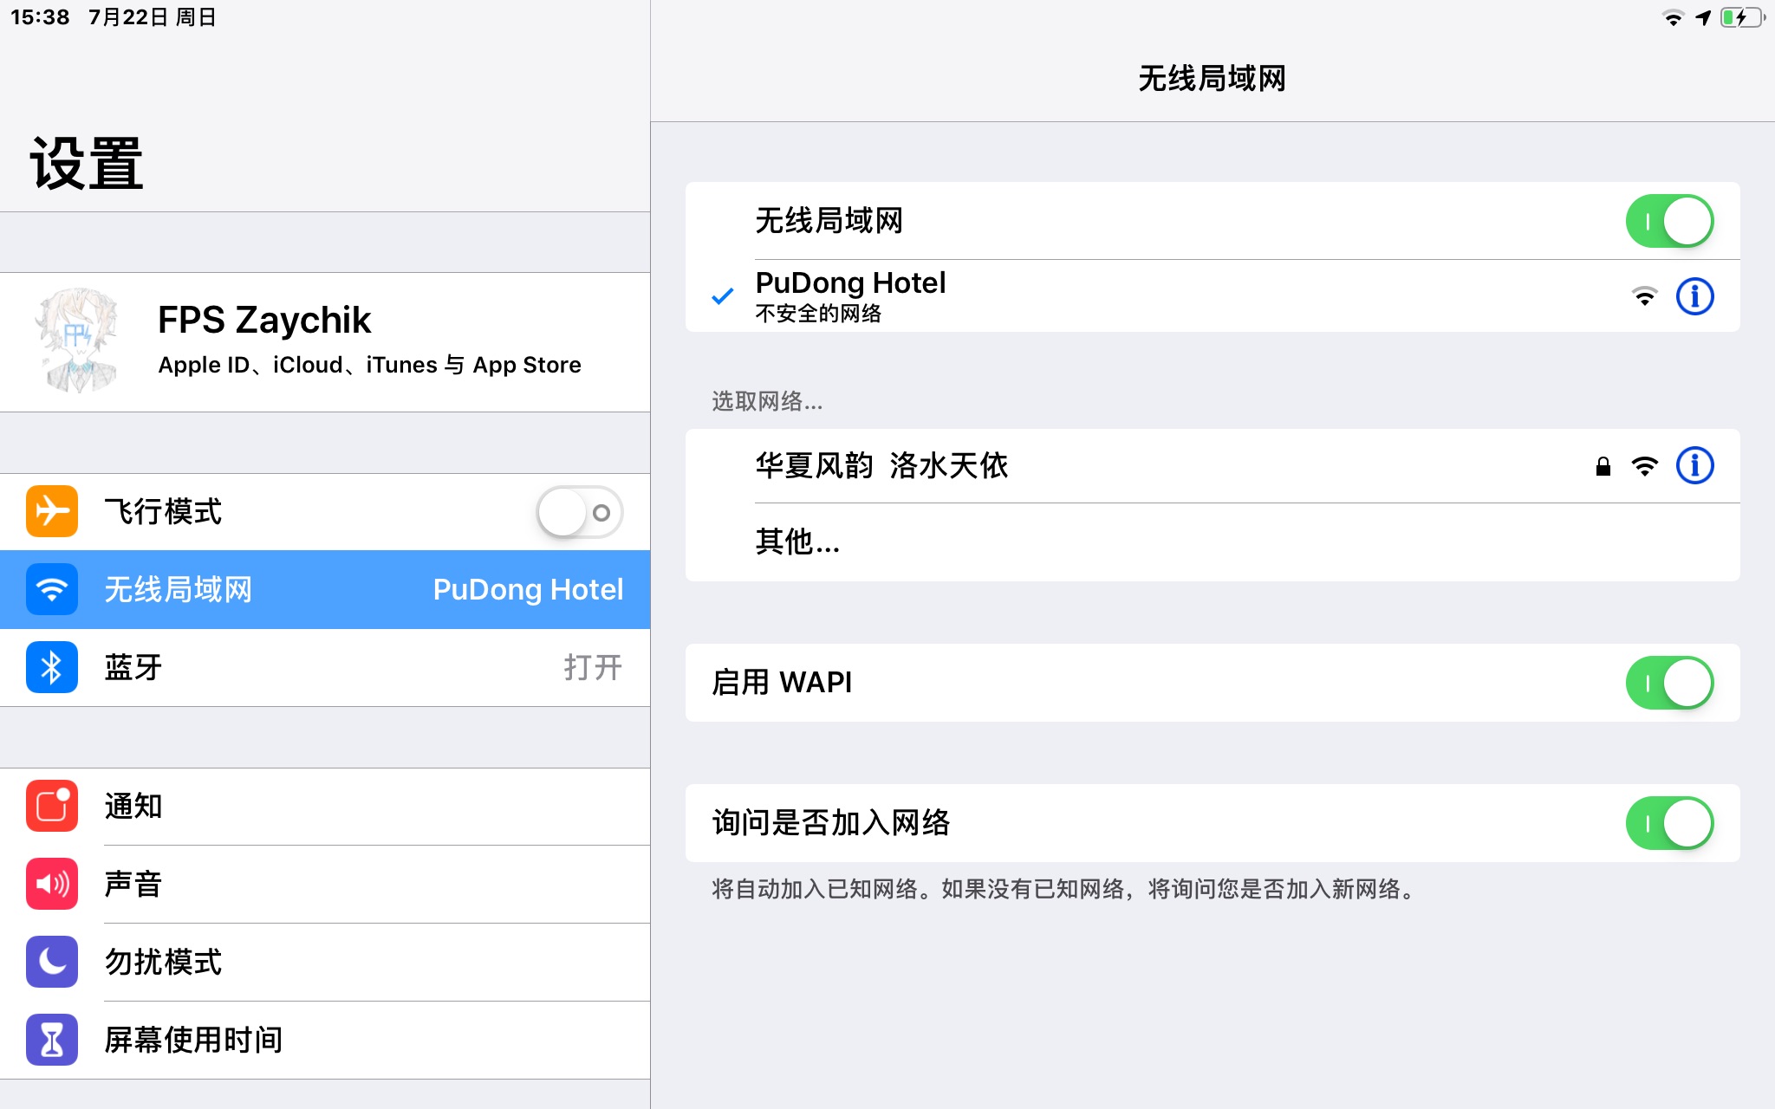Tap the FPS Zaychik avatar picture

[78, 341]
